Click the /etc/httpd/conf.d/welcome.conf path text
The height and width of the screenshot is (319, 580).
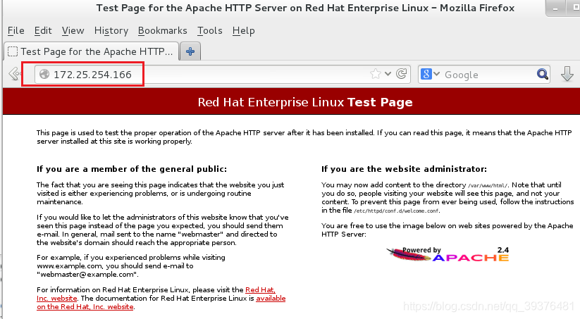pyautogui.click(x=397, y=211)
